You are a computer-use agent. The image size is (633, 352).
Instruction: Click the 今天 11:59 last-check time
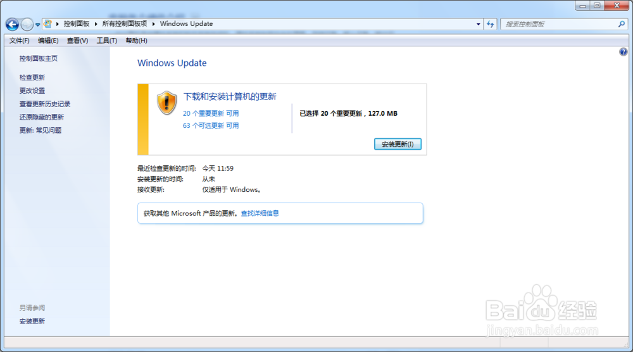[218, 168]
